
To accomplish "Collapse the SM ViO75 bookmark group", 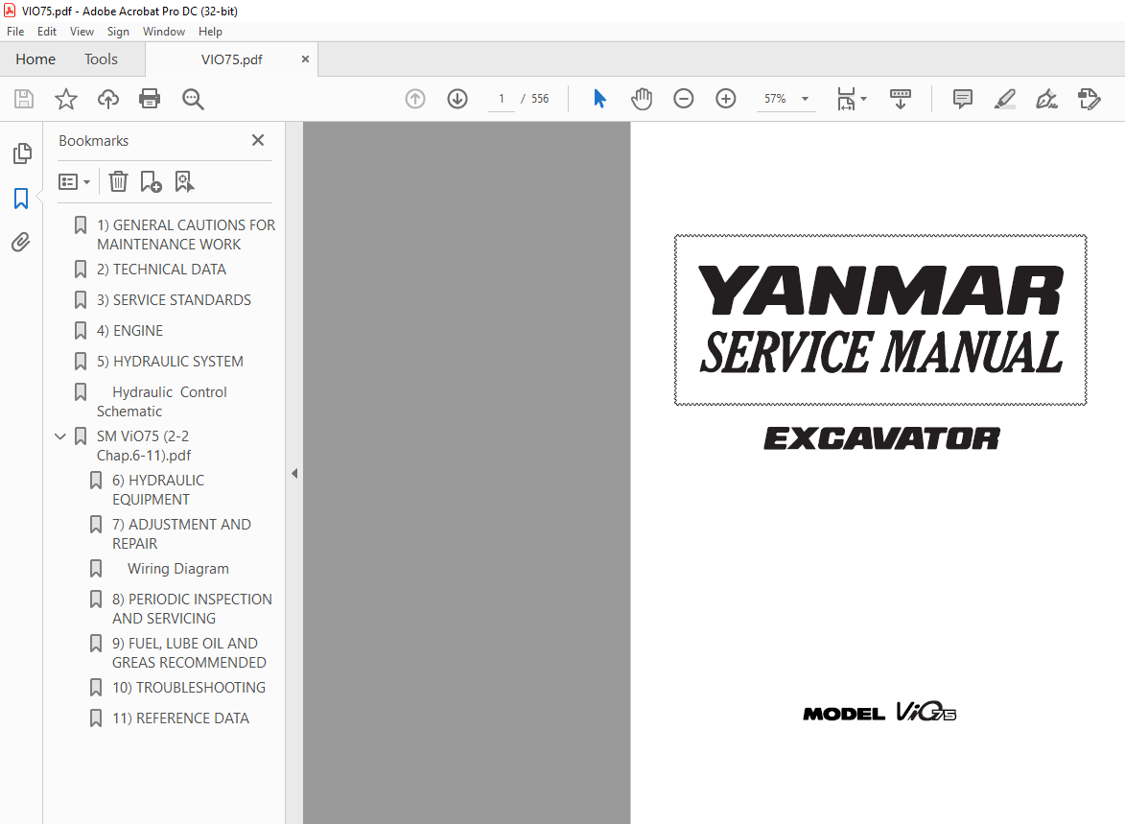I will click(x=60, y=436).
